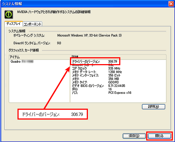The image size is (175, 142).
Task: Open the 説明(A) button
Action: [153, 106]
